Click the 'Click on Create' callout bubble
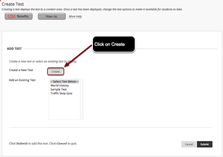 click(114, 44)
